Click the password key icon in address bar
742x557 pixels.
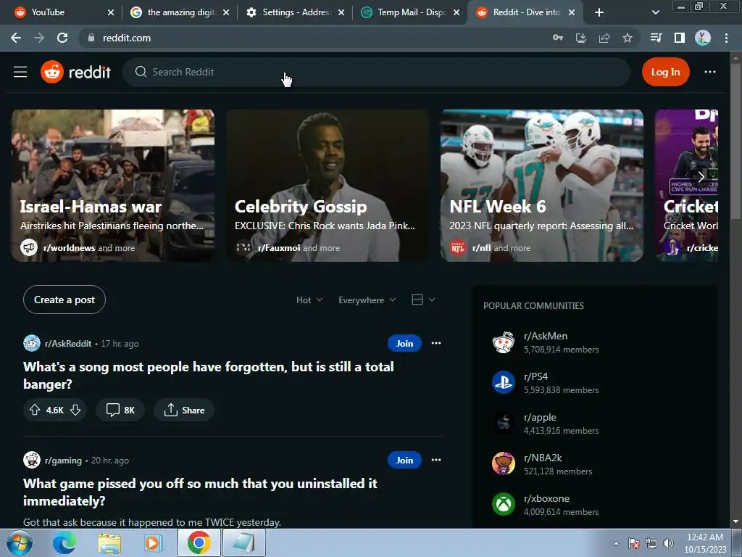coord(557,38)
